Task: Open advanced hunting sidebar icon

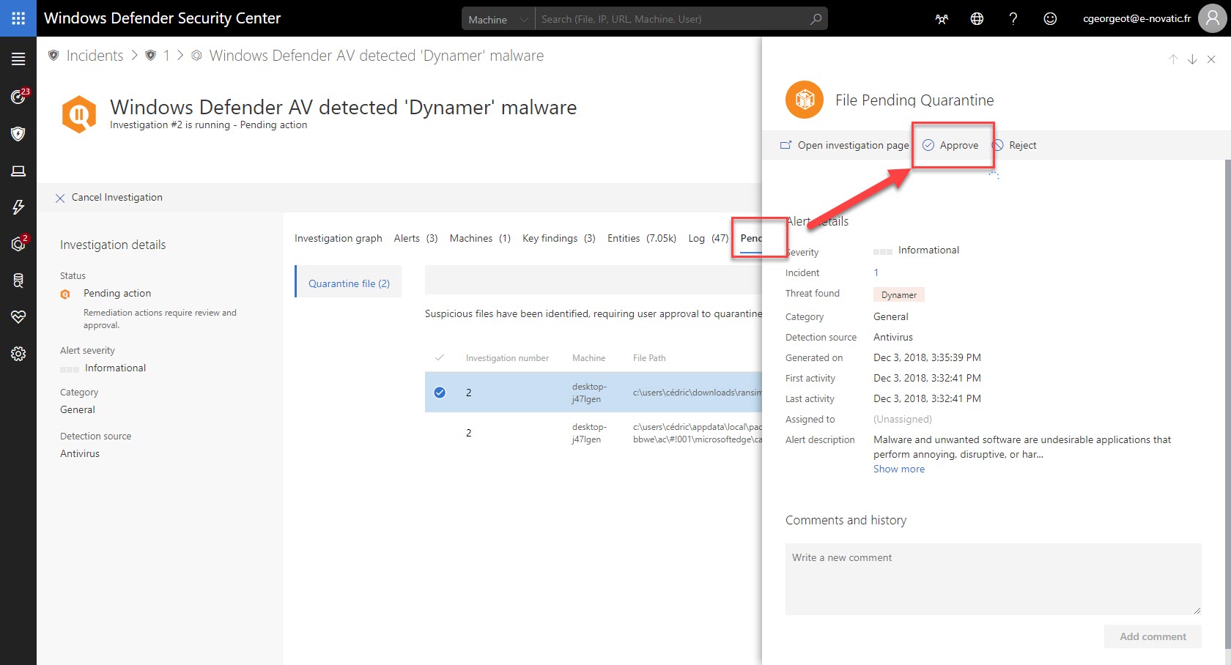Action: point(18,281)
